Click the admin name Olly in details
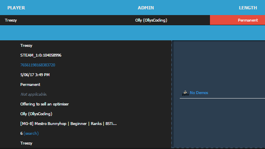Image resolution: width=265 pixels, height=149 pixels. click(36, 114)
